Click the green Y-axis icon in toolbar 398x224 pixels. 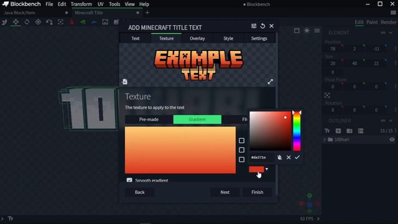click(83, 22)
